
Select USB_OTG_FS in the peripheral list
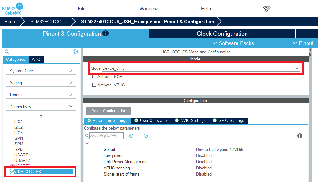[28, 172]
